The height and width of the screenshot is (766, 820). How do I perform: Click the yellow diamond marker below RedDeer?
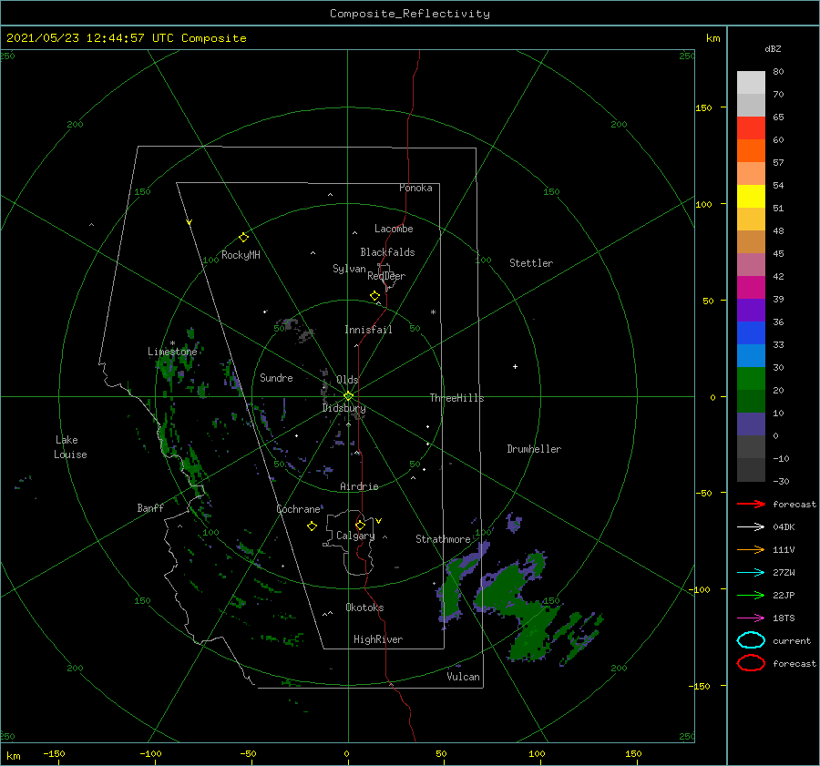(375, 296)
